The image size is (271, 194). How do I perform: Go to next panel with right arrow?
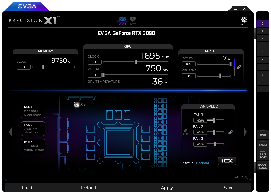tap(245, 132)
